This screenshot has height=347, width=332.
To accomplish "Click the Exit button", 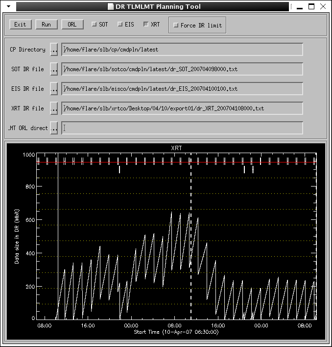I will click(20, 25).
